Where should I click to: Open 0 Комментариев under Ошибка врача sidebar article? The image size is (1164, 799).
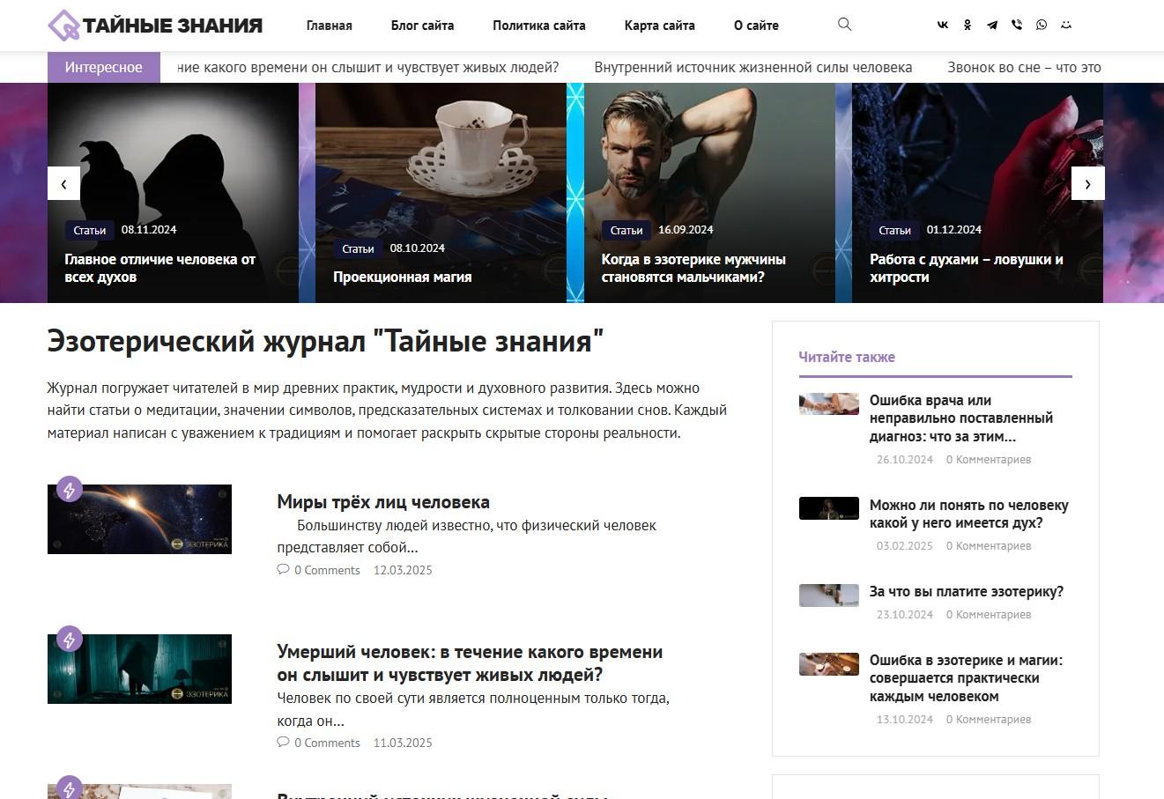pos(989,460)
